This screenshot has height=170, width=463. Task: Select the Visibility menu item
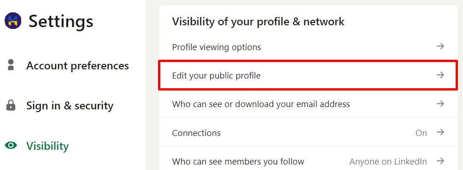(47, 146)
